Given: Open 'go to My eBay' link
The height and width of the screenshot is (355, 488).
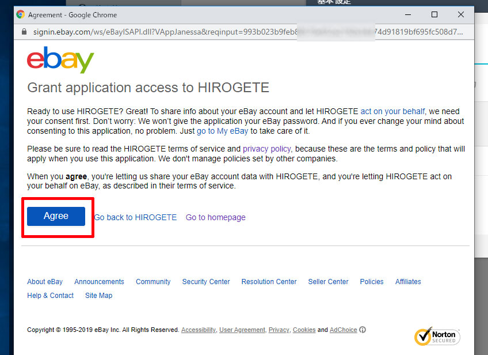Looking at the screenshot, I should [x=222, y=131].
